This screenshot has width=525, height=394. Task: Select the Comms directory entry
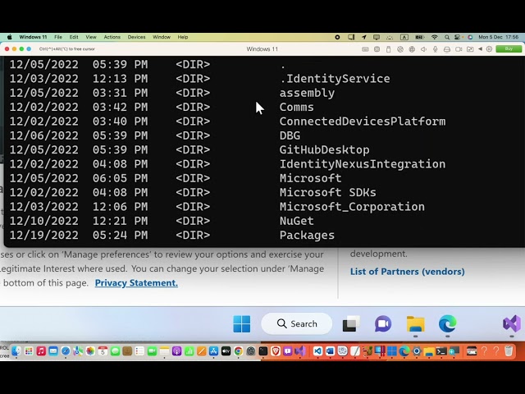click(x=297, y=107)
